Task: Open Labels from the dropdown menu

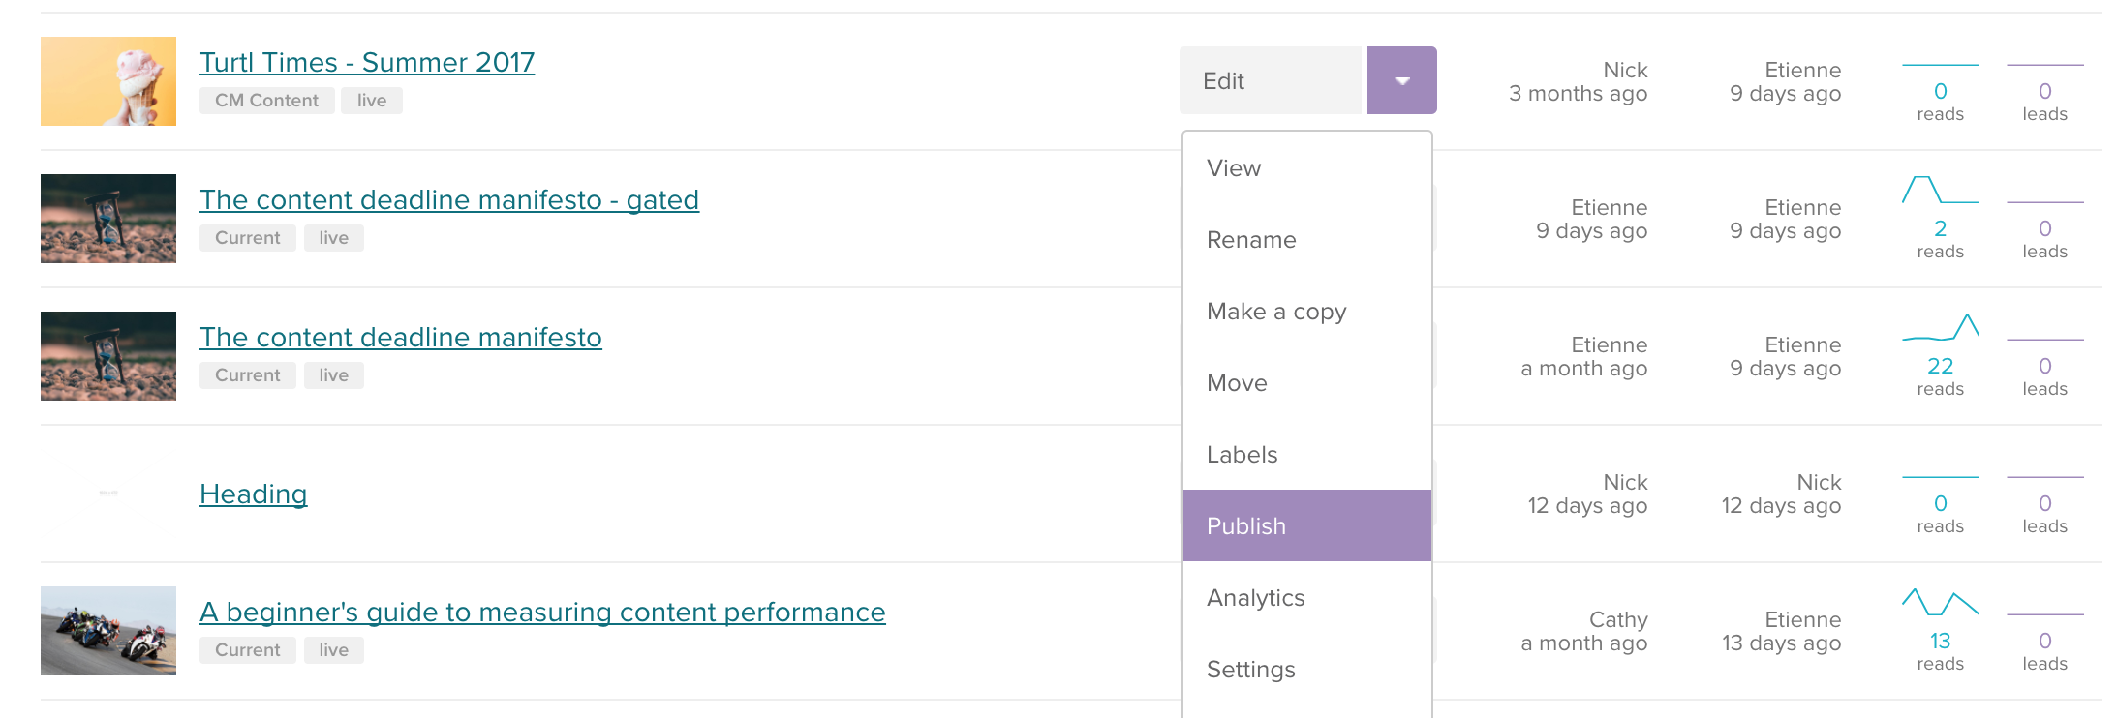Action: (1242, 455)
